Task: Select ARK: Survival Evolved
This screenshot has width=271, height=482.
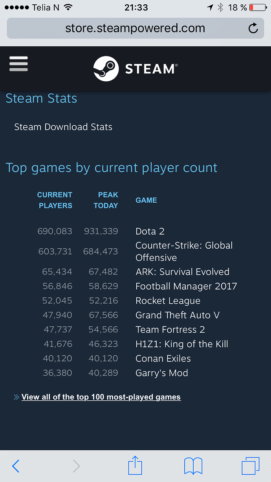Action: 182,272
